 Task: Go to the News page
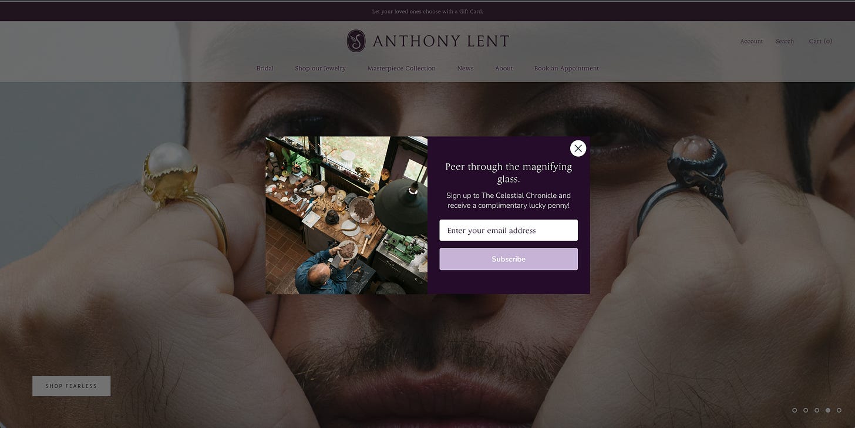[465, 68]
